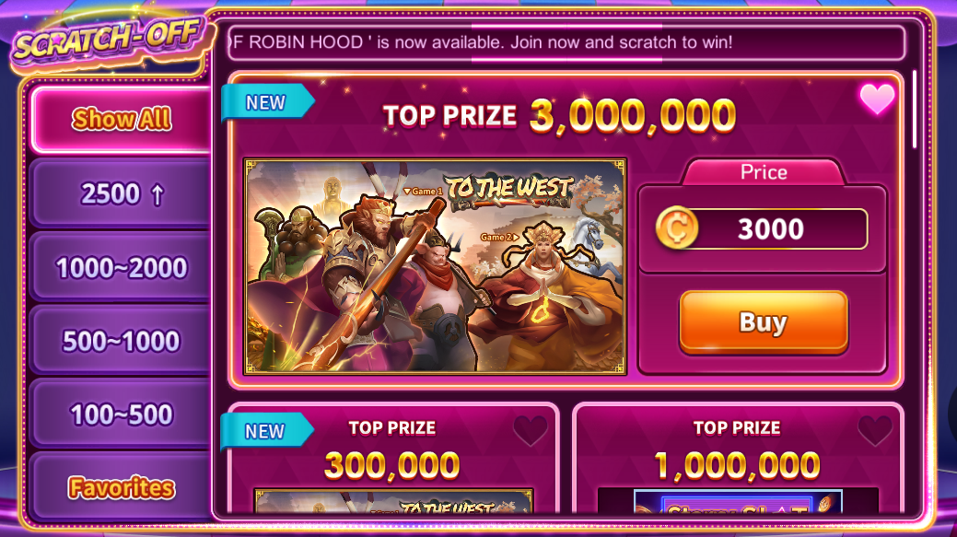Choose the 1000~2000 price filter
The width and height of the screenshot is (957, 537).
click(x=121, y=267)
